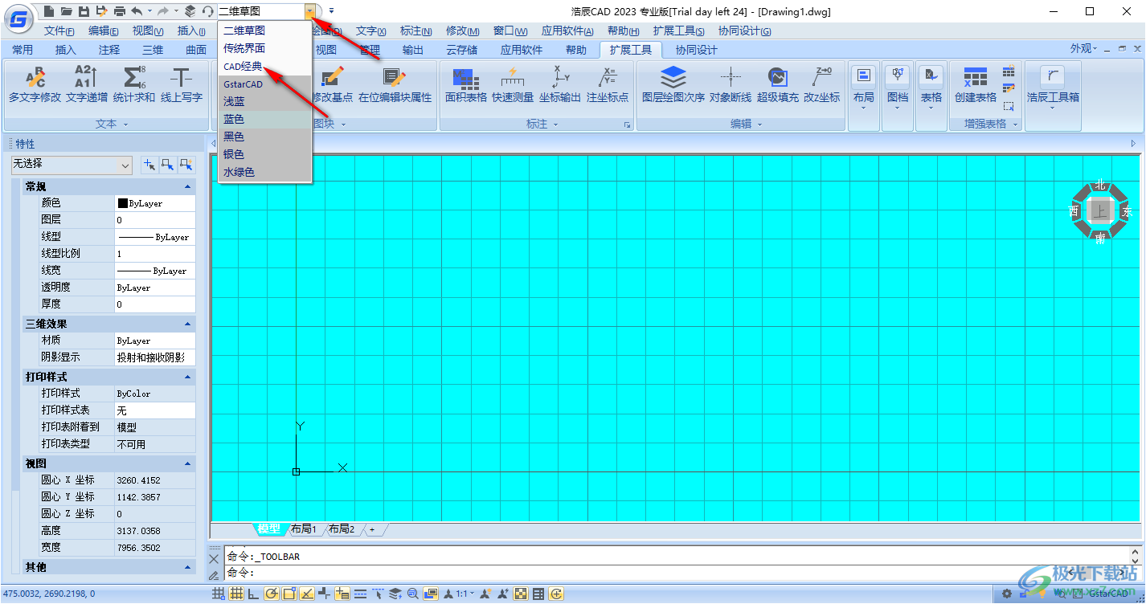The height and width of the screenshot is (604, 1146).
Task: Toggle polar tracking in status bar
Action: click(272, 594)
